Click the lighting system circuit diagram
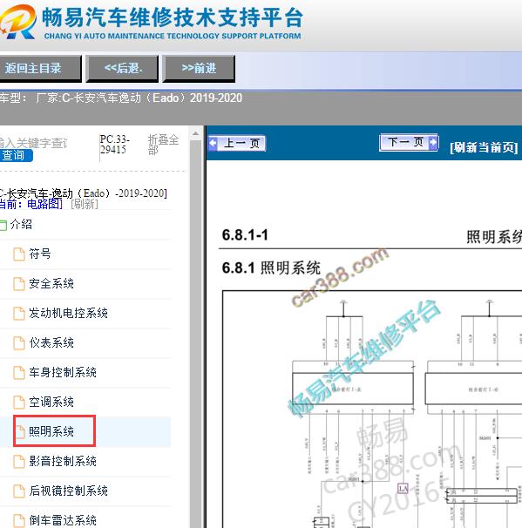 click(372, 409)
